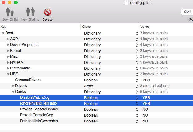Click the New Child toolbar icon

pyautogui.click(x=10, y=12)
